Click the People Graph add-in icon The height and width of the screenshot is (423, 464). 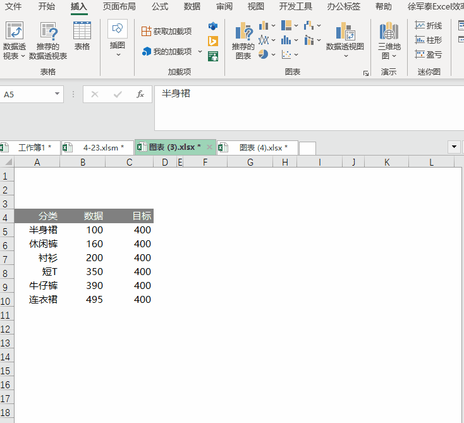[x=213, y=56]
